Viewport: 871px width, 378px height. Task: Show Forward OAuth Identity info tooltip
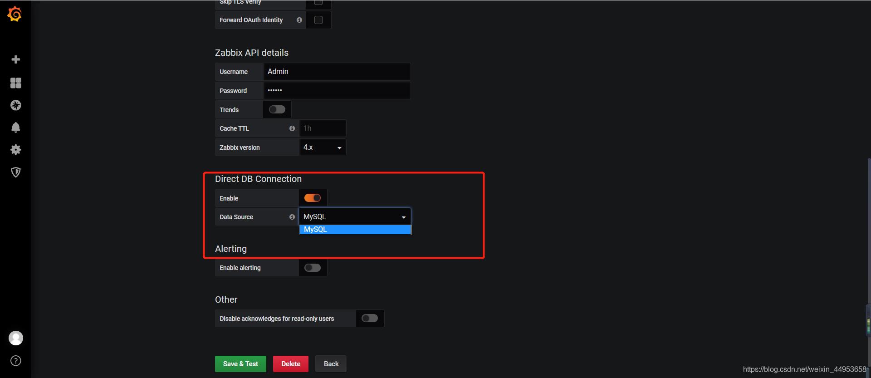[x=299, y=20]
